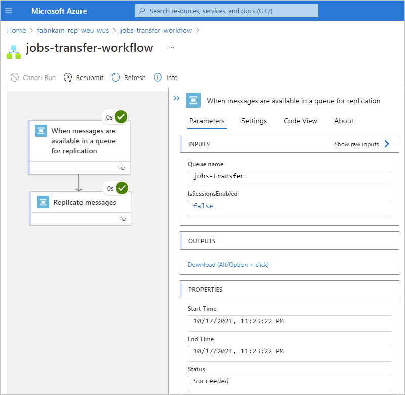Cancel the current run
This screenshot has height=395, width=405.
[x=33, y=77]
